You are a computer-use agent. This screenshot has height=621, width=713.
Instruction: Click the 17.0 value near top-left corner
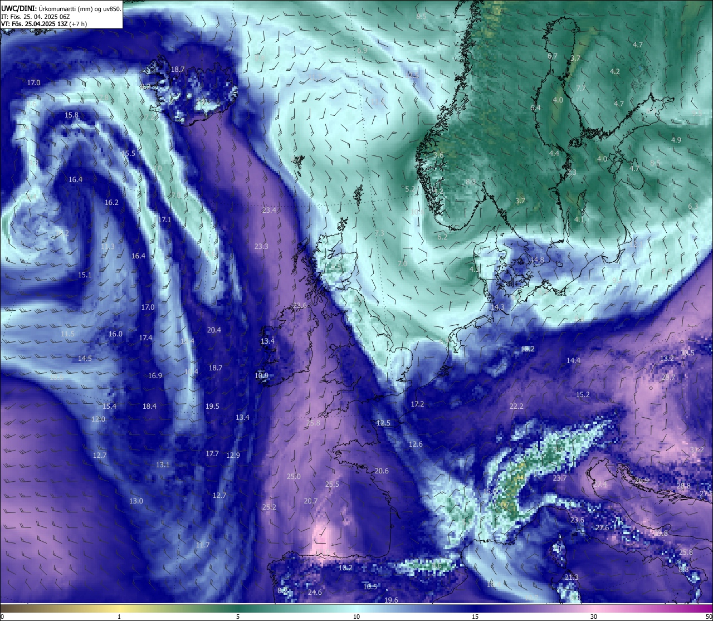click(33, 82)
